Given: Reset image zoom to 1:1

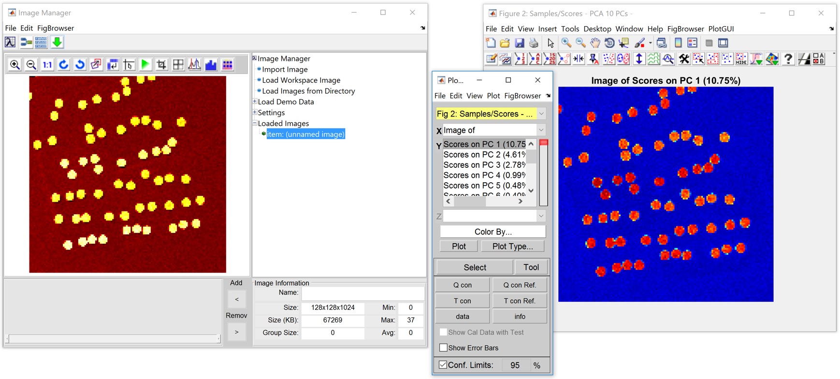Looking at the screenshot, I should tap(47, 65).
